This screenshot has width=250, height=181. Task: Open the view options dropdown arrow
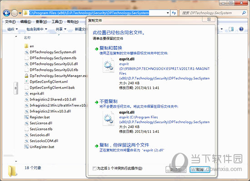pos(221,29)
